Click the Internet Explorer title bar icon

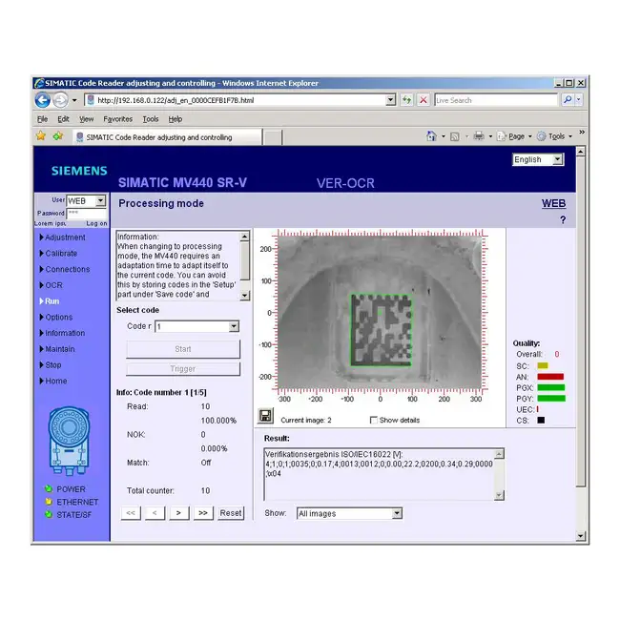(39, 83)
